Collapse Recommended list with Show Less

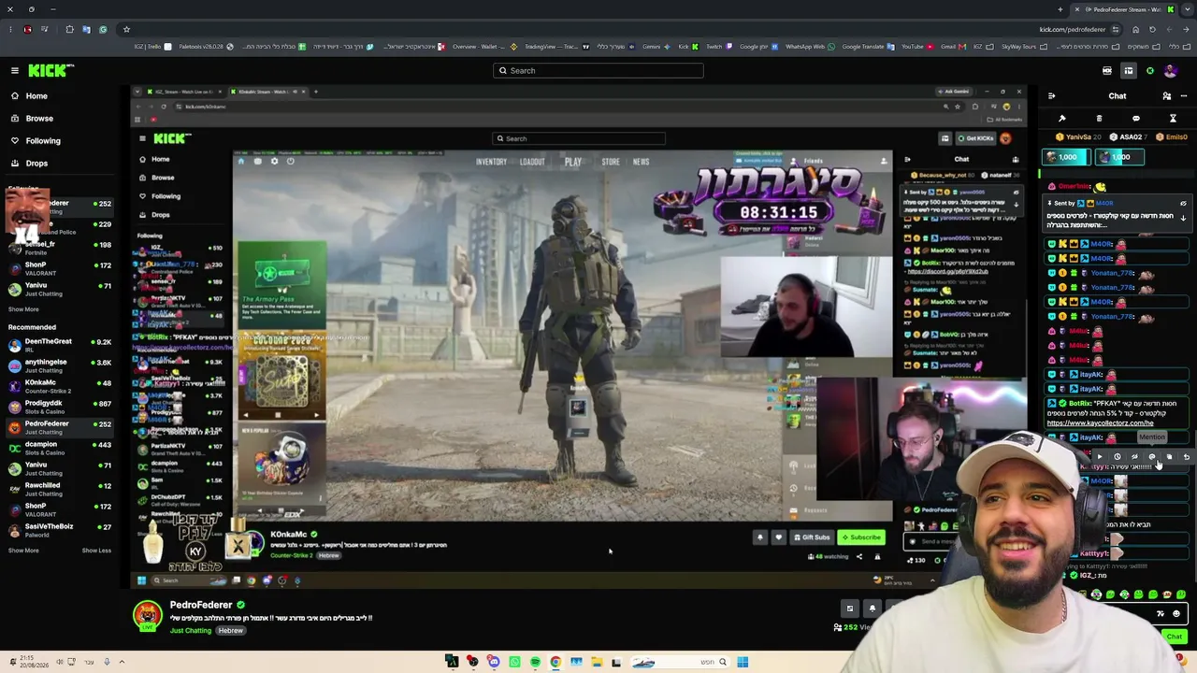point(96,551)
